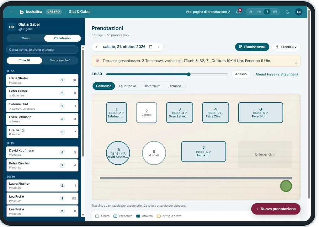The height and width of the screenshot is (227, 319).
Task: Click the GG restaurant avatar
Action: (x=12, y=27)
